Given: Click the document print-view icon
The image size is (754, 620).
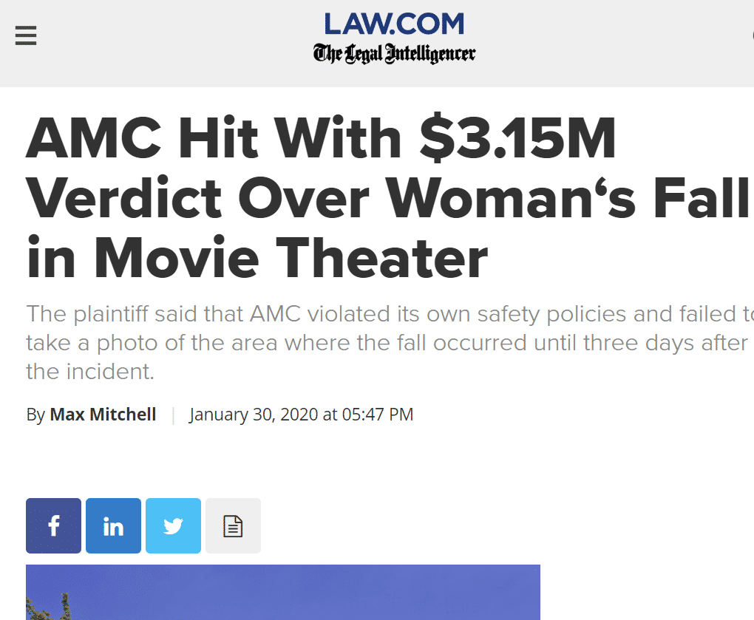Looking at the screenshot, I should pyautogui.click(x=233, y=526).
